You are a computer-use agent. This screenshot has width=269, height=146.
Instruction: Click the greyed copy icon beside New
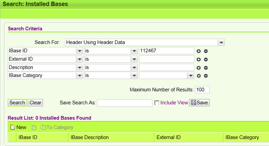pyautogui.click(x=34, y=127)
